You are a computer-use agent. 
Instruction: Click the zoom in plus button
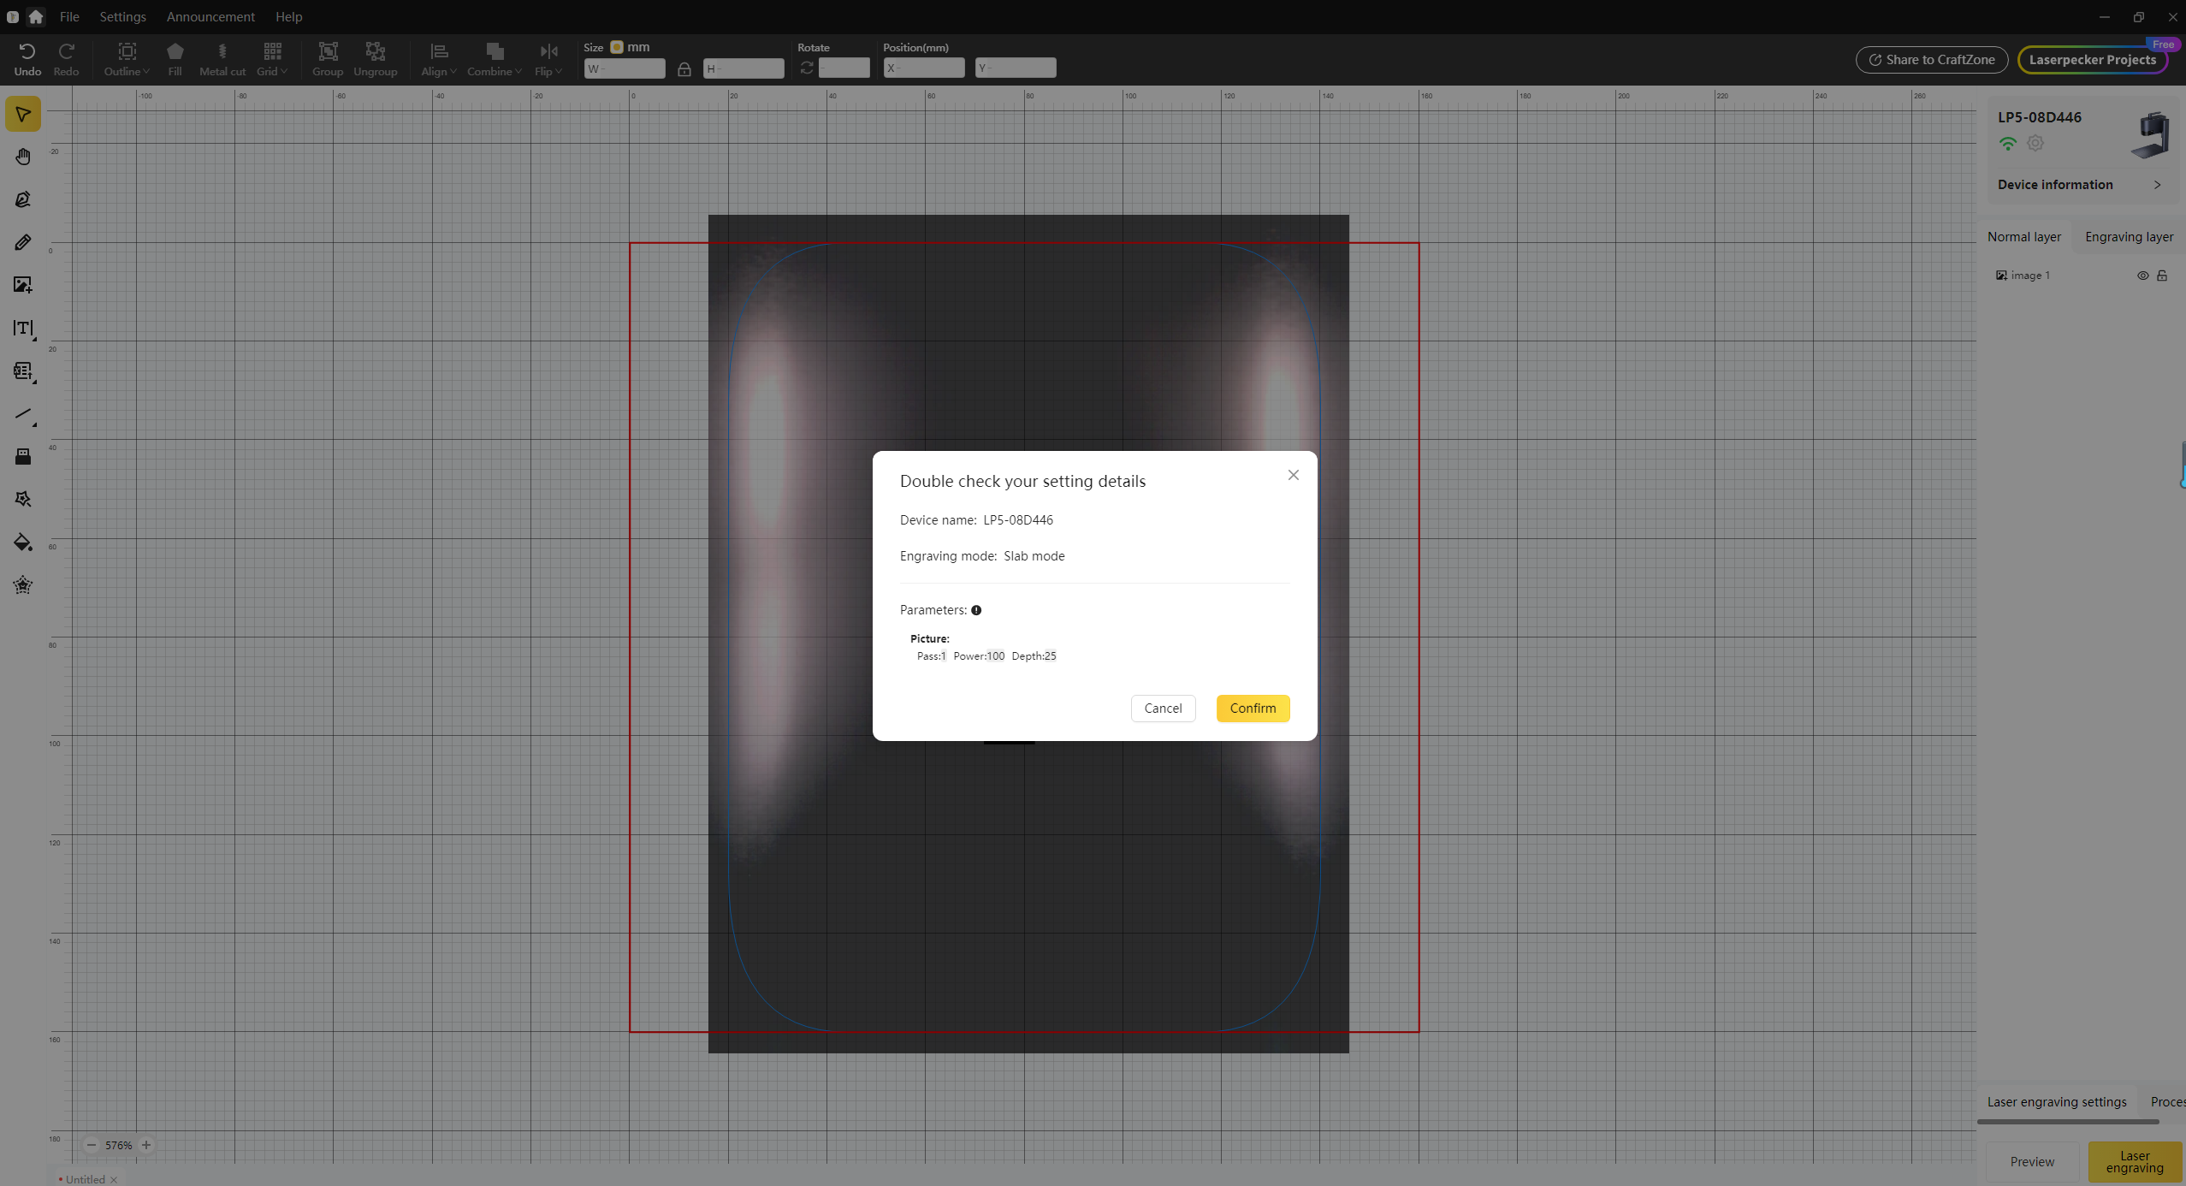146,1145
